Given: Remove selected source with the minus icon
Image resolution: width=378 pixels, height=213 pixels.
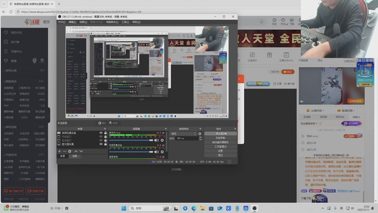Looking at the screenshot, I should pyautogui.click(x=64, y=151).
